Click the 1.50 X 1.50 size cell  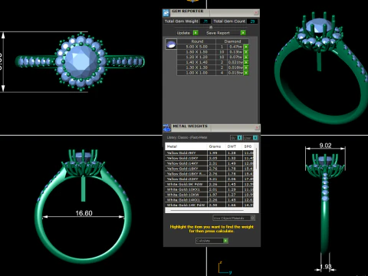click(197, 52)
